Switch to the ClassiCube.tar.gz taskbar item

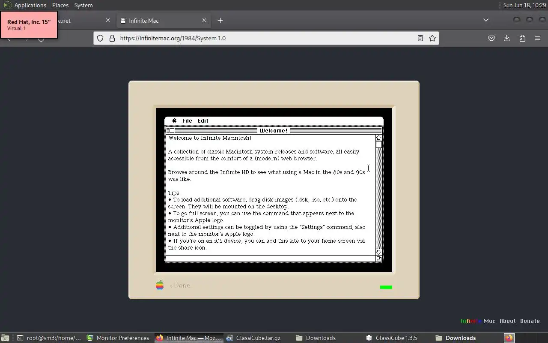point(258,338)
